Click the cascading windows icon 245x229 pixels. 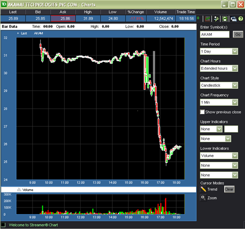233,19
